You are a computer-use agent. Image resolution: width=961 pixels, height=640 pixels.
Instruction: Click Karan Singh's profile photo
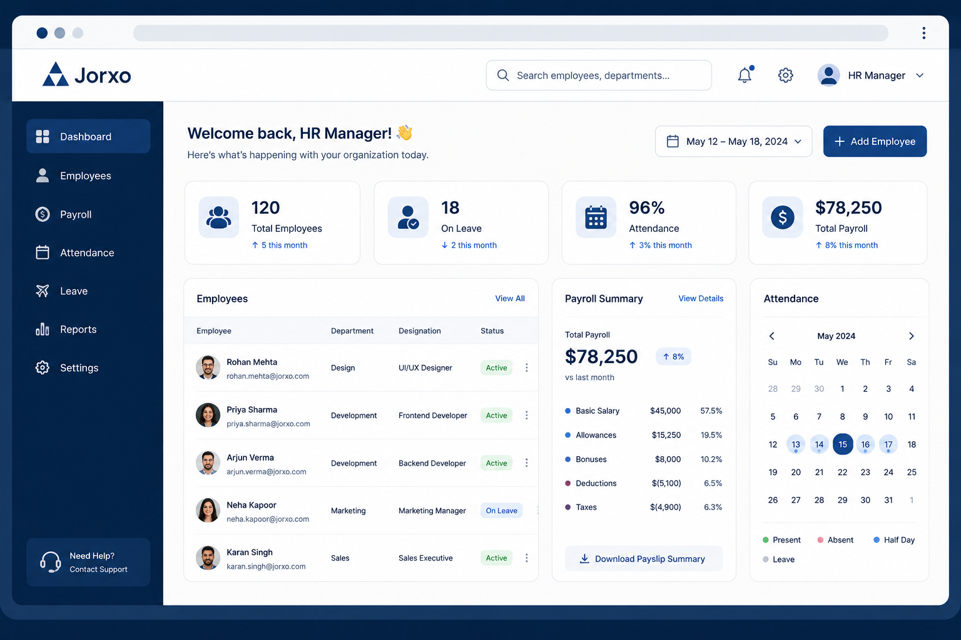[208, 557]
